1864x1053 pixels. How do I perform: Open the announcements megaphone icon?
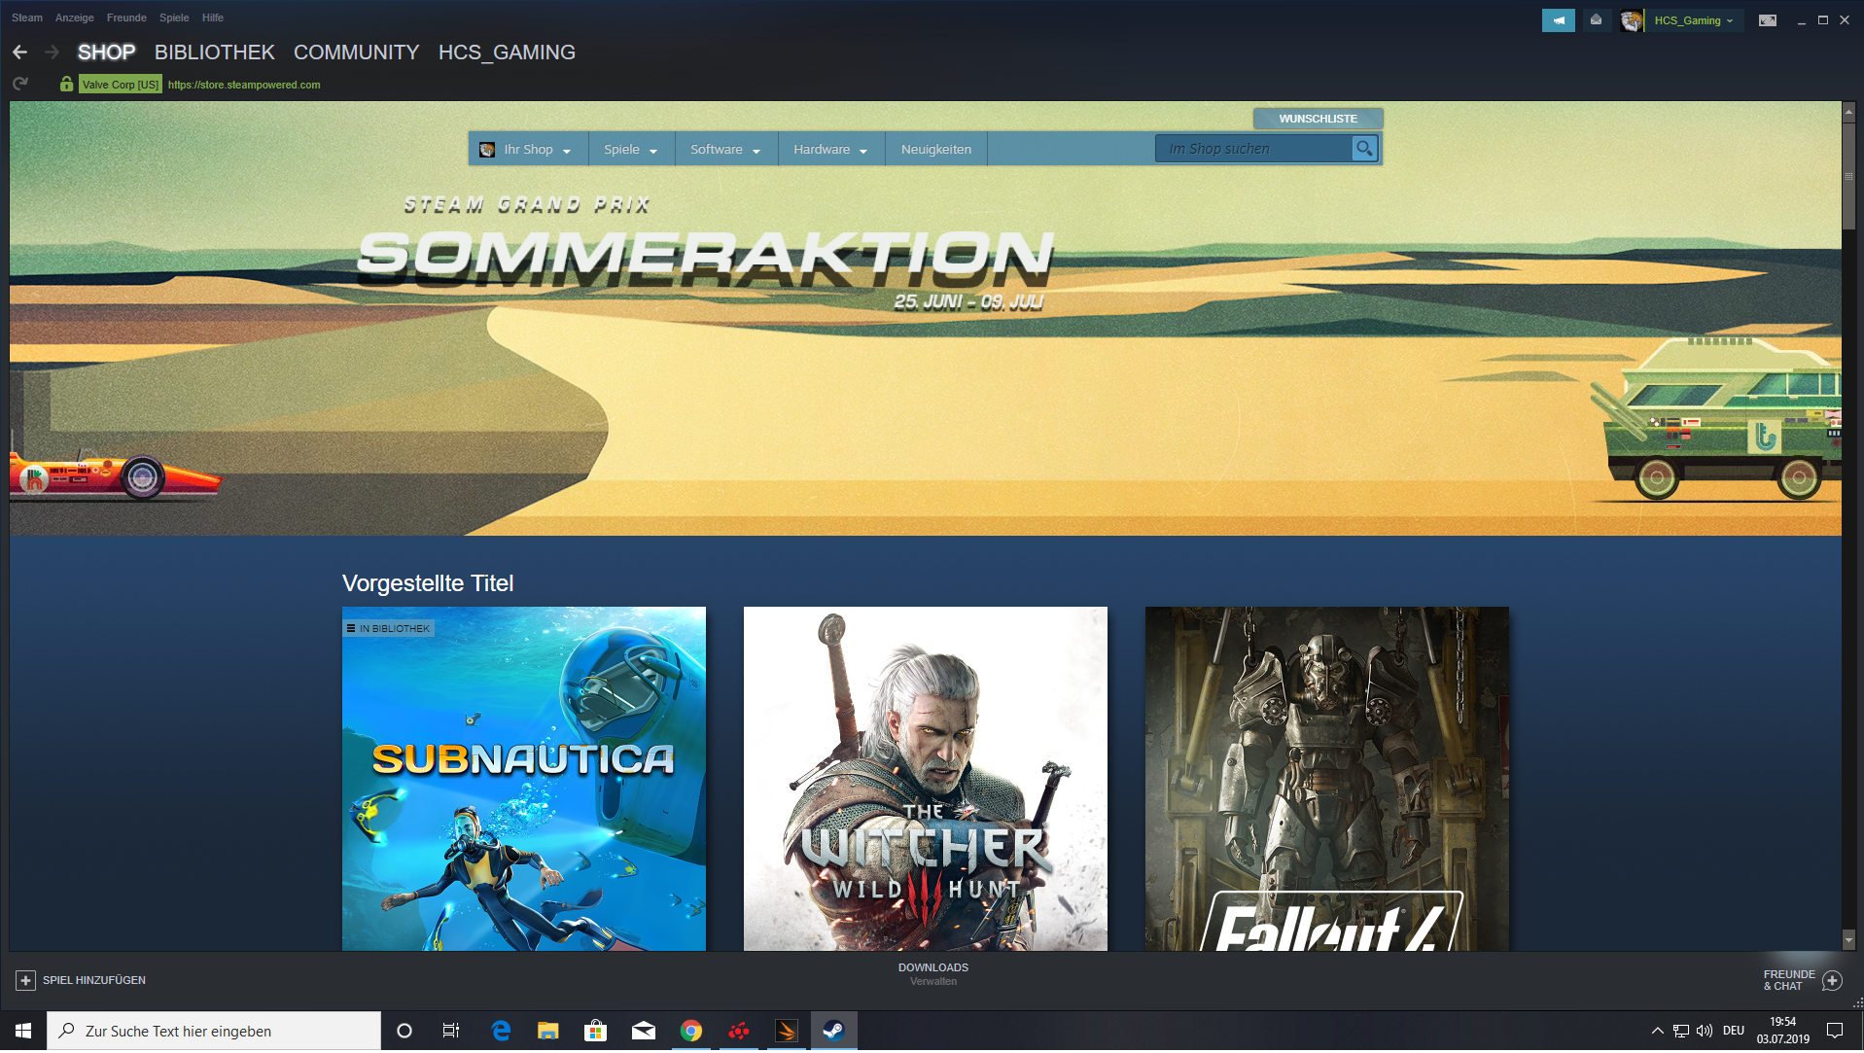pos(1558,20)
